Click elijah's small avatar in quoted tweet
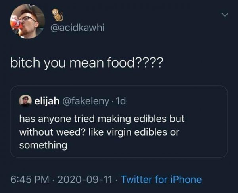The height and width of the screenshot is (193, 238). [x=25, y=102]
